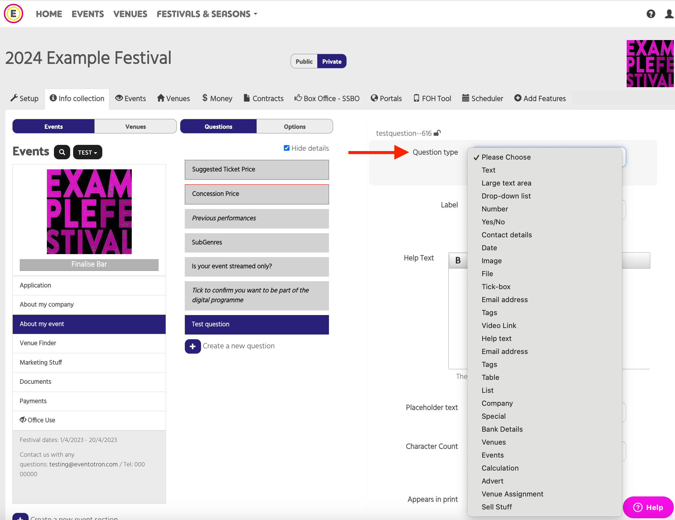Click the plus icon to create a question

pyautogui.click(x=192, y=346)
